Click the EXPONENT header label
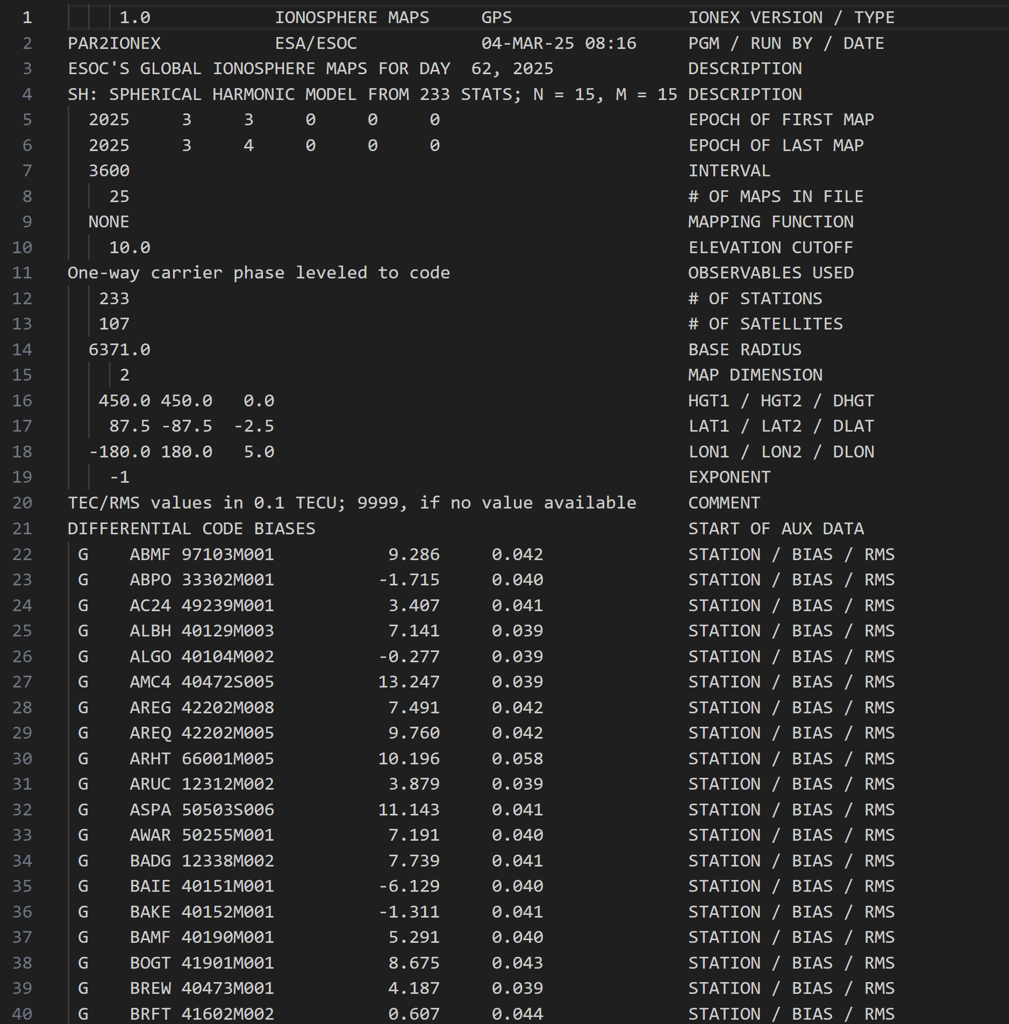Viewport: 1009px width, 1024px height. tap(729, 477)
